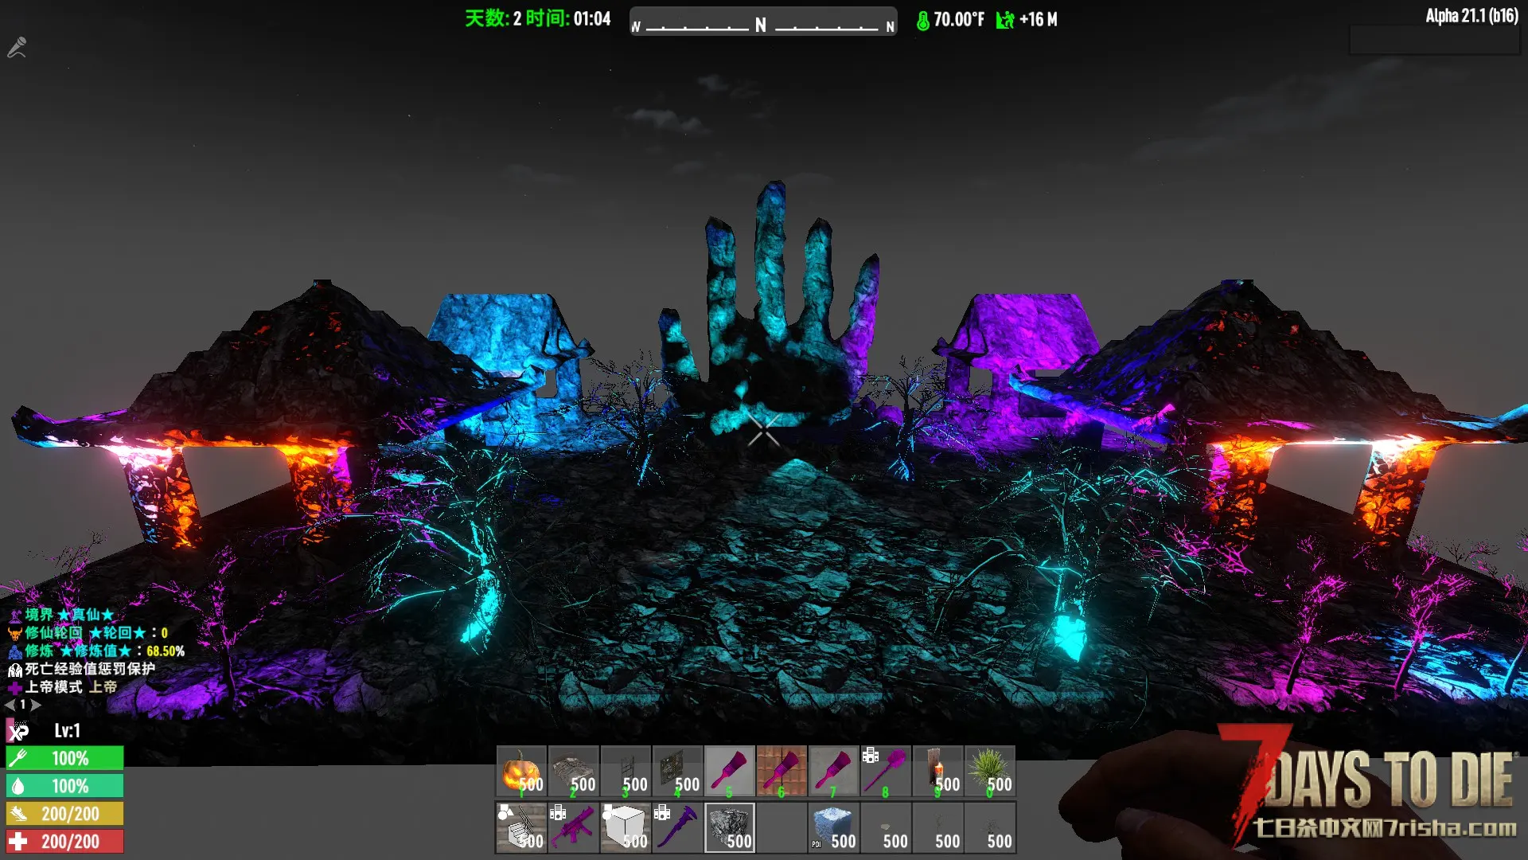Select the blue POI ice block
The width and height of the screenshot is (1528, 860).
coord(833,827)
